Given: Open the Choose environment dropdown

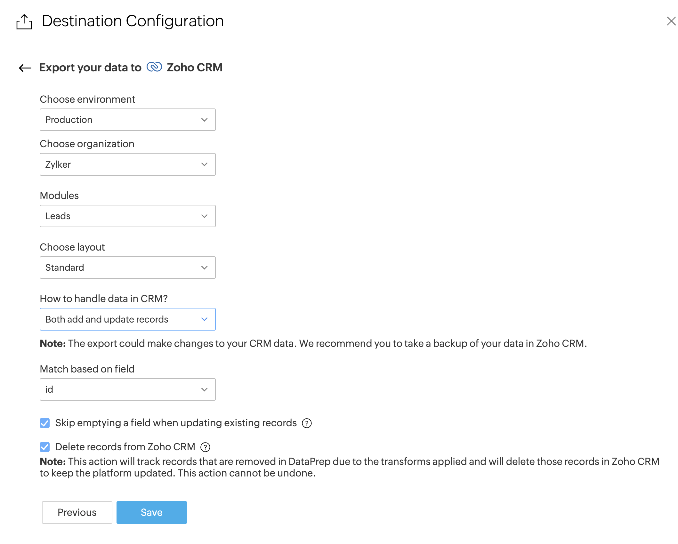Looking at the screenshot, I should coord(127,120).
